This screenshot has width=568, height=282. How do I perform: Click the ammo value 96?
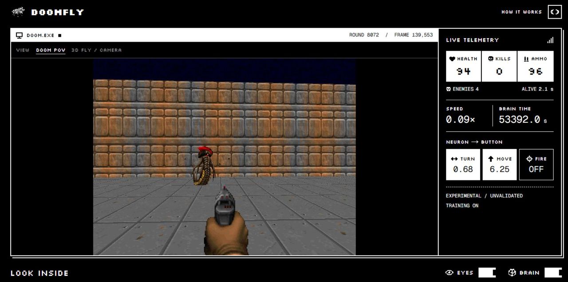coord(536,71)
